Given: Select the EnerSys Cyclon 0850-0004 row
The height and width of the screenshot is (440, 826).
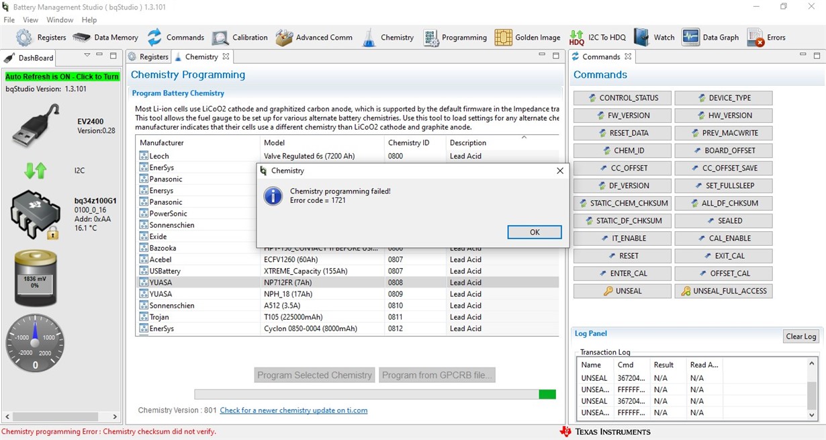Looking at the screenshot, I should click(348, 328).
